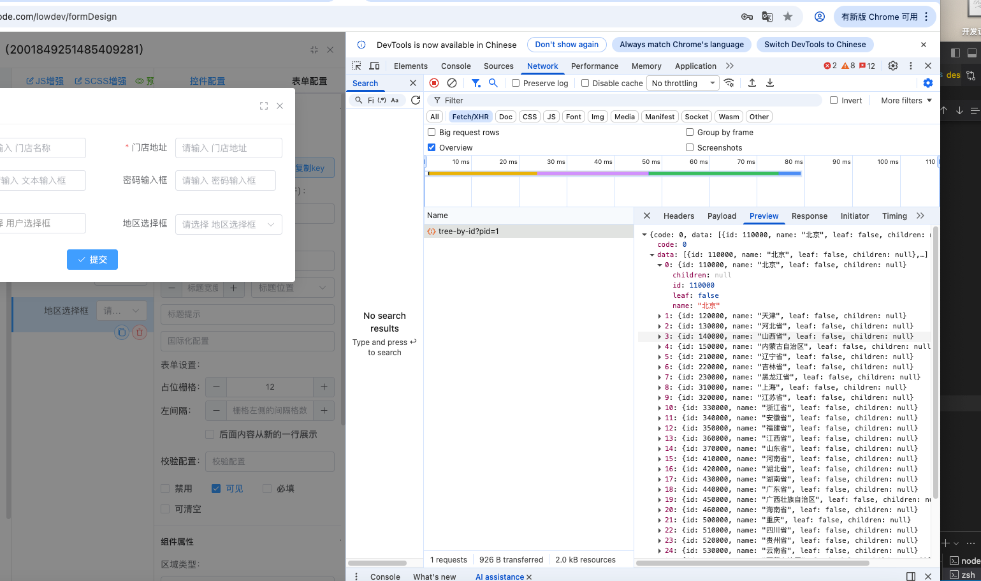The width and height of the screenshot is (981, 581).
Task: Open the Response tab
Action: 809,216
